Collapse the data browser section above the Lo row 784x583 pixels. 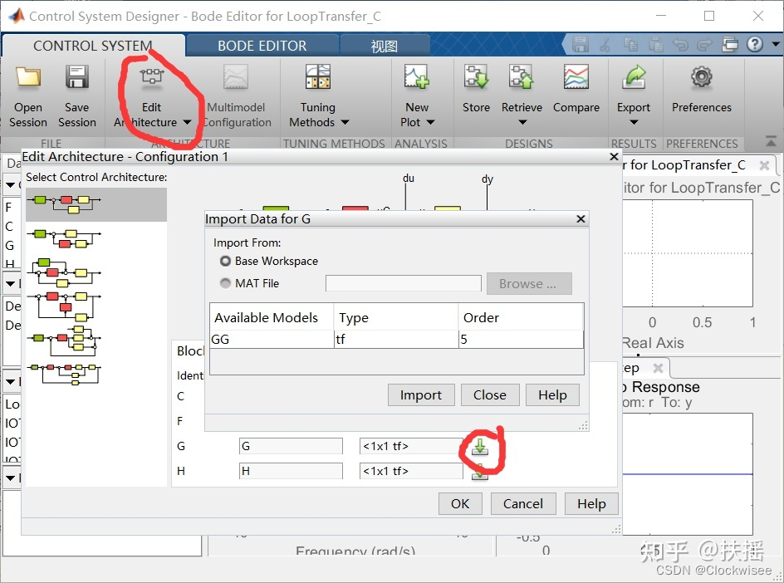[10, 381]
